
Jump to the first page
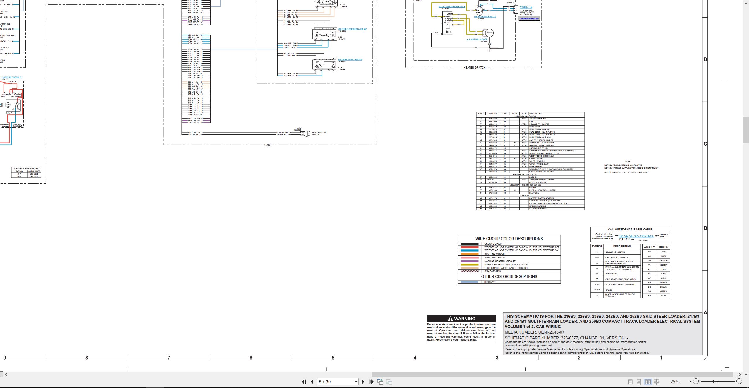pos(304,382)
